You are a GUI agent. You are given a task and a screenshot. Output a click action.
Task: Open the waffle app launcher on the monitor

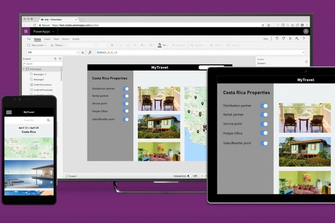click(26, 31)
